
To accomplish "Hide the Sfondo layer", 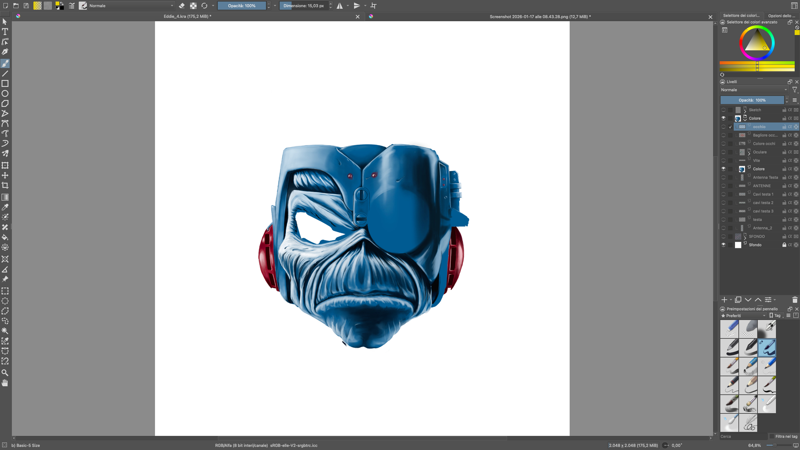I will click(723, 245).
